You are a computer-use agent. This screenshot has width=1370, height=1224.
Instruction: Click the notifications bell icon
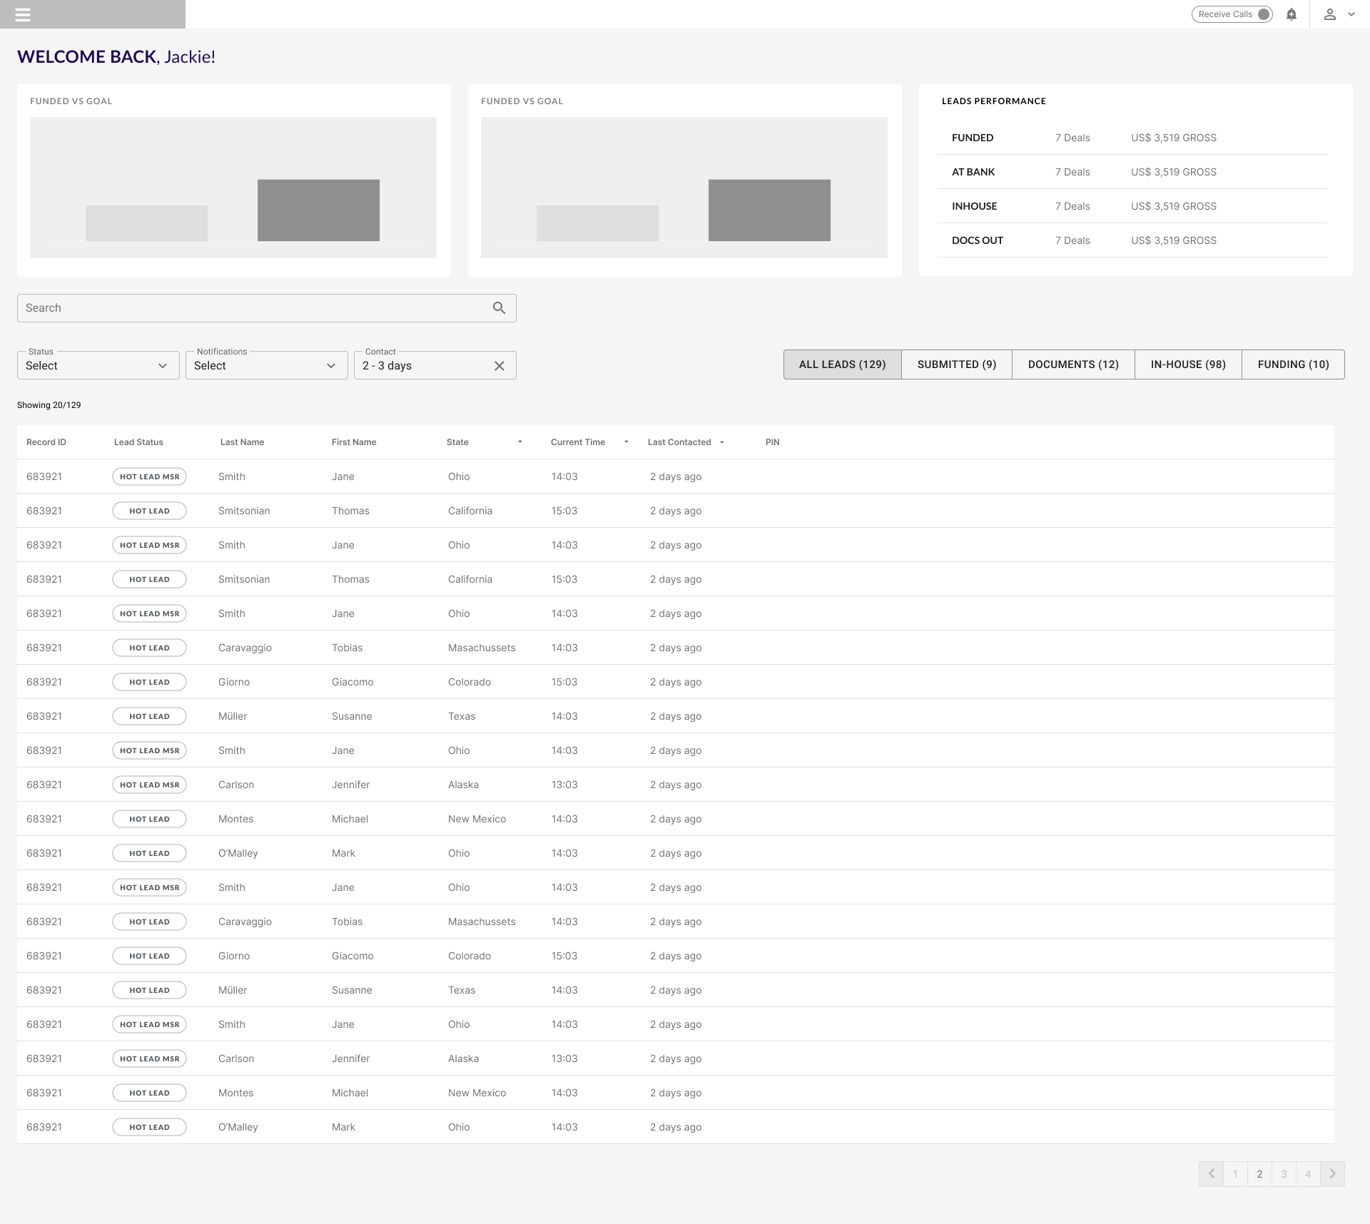(x=1291, y=14)
